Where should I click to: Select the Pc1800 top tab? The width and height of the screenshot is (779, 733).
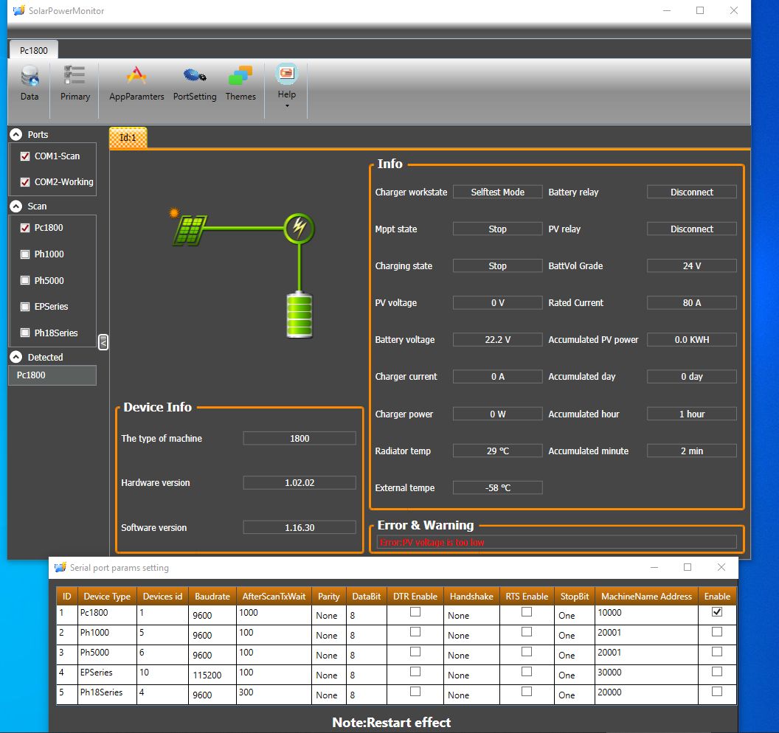[x=34, y=50]
